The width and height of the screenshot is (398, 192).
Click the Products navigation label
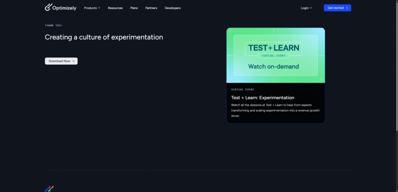[90, 8]
